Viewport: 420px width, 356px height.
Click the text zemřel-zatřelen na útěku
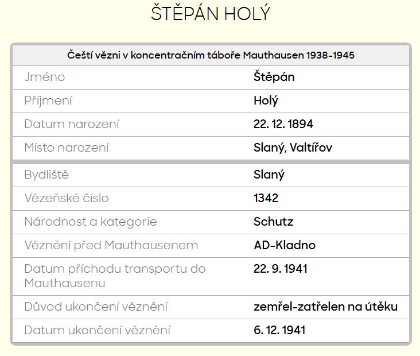click(325, 307)
